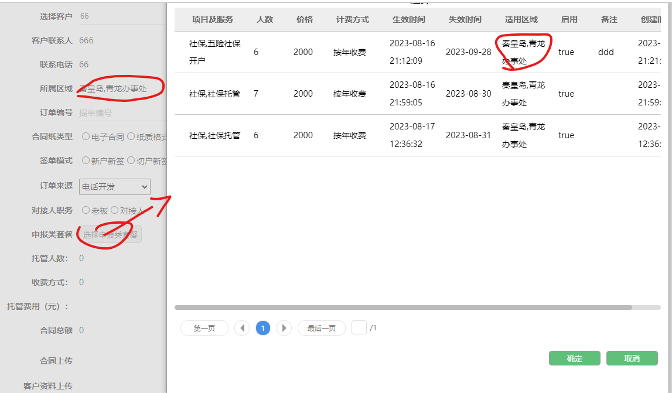The image size is (672, 393).
Task: Click expiry date 2023-08-30 cell
Action: [x=469, y=94]
